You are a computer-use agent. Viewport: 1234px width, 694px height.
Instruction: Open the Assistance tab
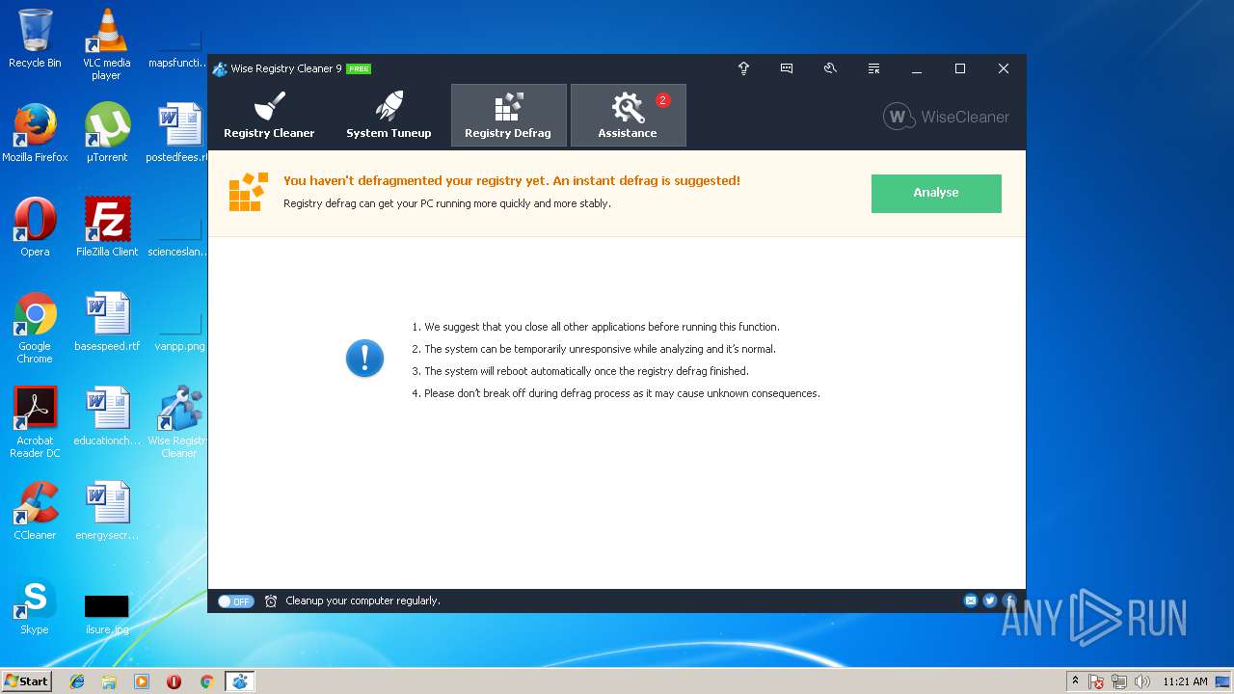[628, 116]
